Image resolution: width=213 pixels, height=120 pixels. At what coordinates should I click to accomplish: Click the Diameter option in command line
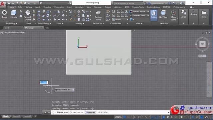tap(90, 112)
